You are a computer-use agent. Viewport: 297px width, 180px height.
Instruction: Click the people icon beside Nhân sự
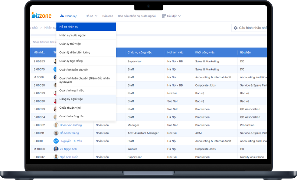(62, 16)
